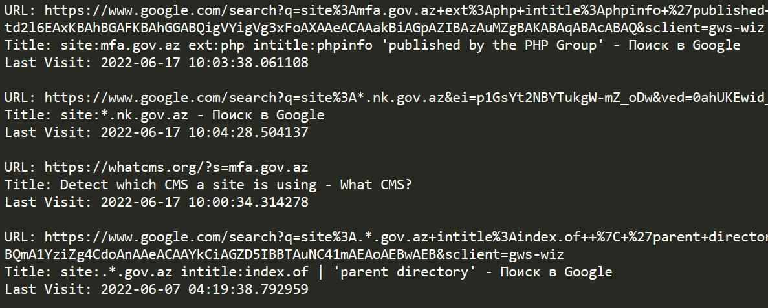Click the word 'phpinfo' in the first title
This screenshot has width=768, height=308.
coord(345,46)
